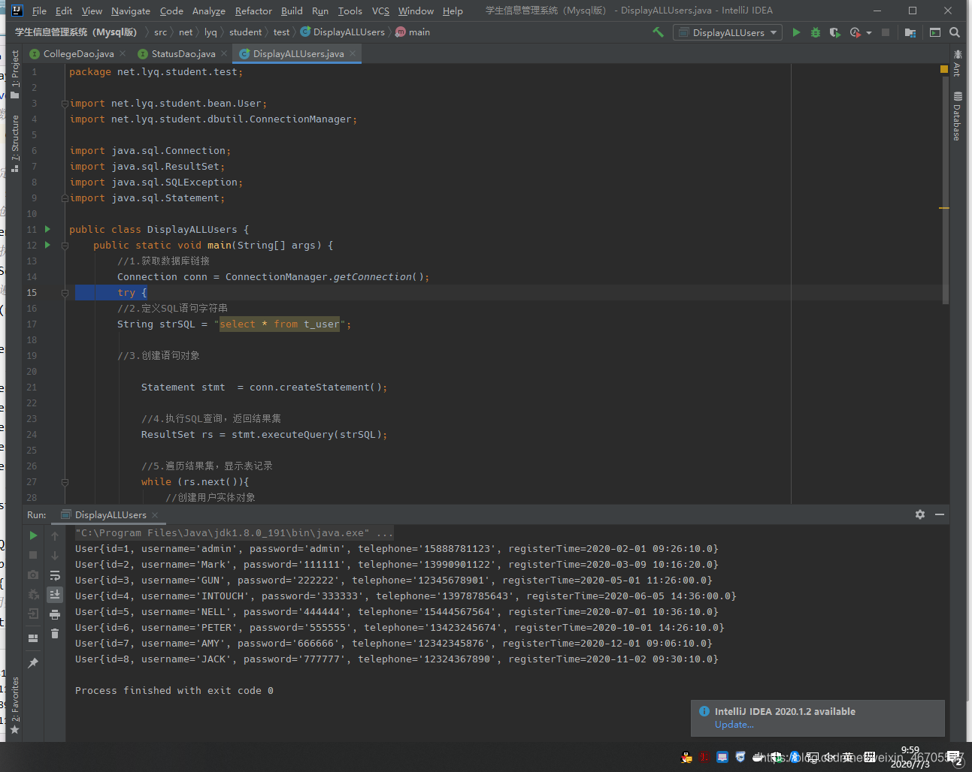Viewport: 972px width, 772px height.
Task: Click the QQ penguin tray icon
Action: click(x=686, y=757)
